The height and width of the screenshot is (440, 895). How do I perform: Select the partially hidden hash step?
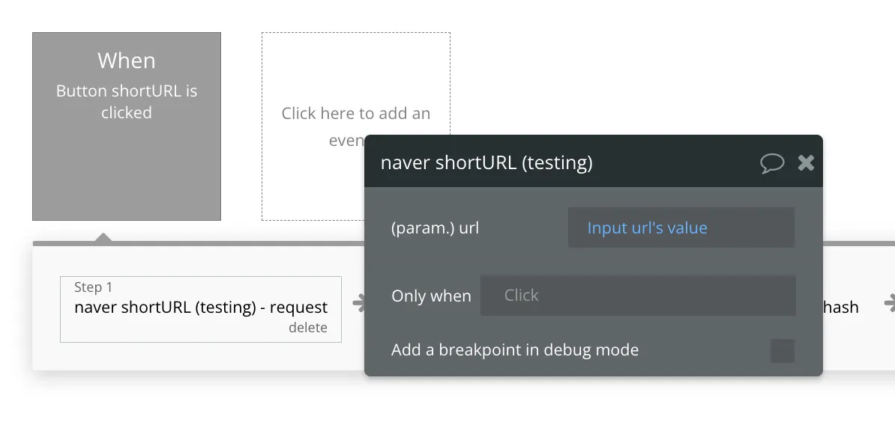(841, 307)
